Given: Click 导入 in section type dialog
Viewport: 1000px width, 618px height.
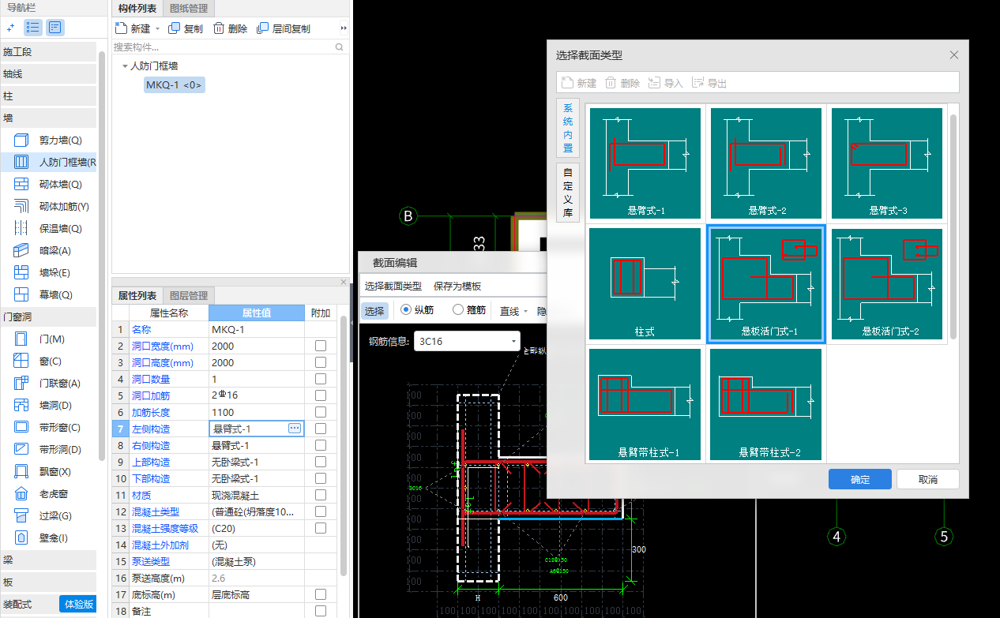Looking at the screenshot, I should (x=665, y=83).
